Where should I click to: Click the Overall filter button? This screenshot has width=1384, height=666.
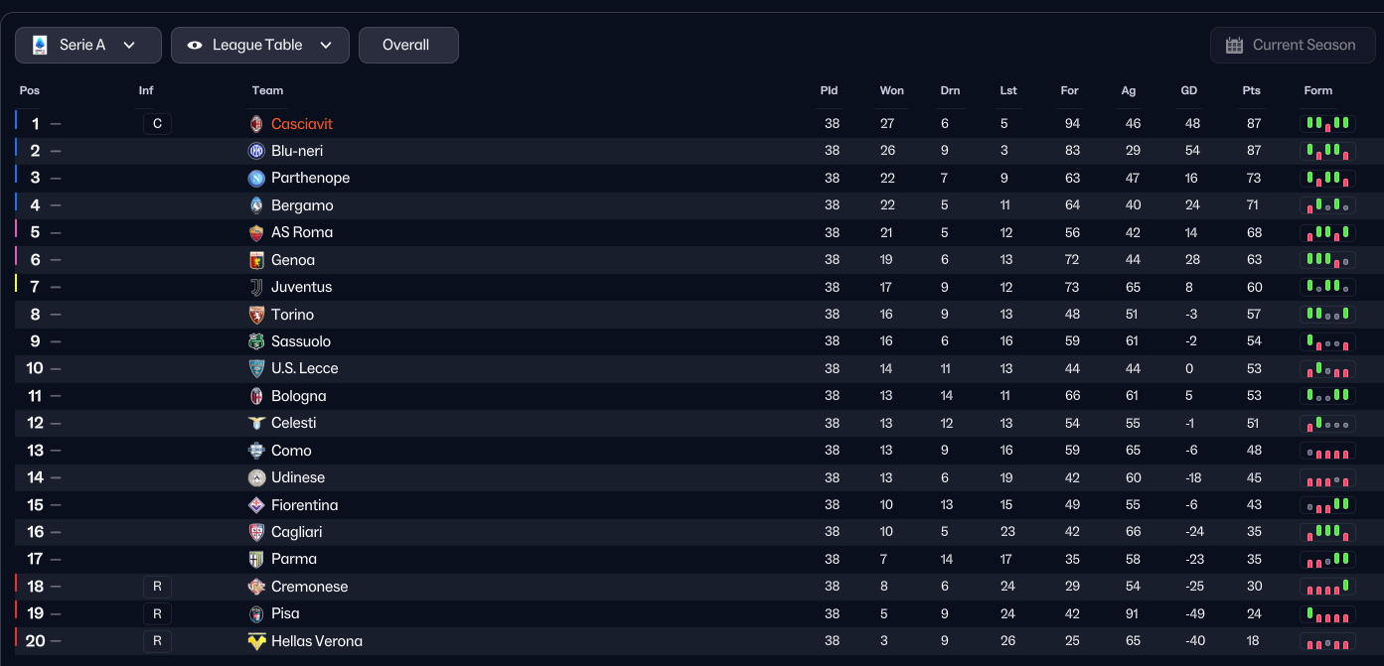click(407, 46)
